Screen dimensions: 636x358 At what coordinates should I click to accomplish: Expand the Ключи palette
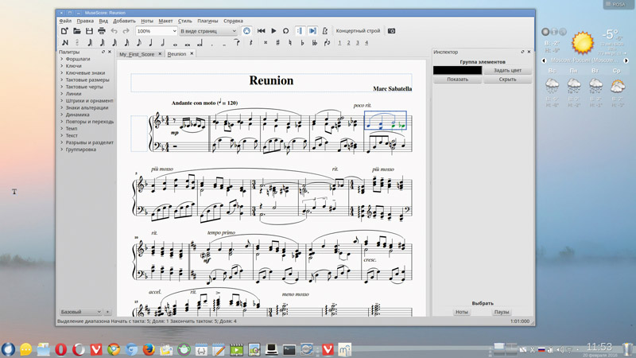pos(73,66)
